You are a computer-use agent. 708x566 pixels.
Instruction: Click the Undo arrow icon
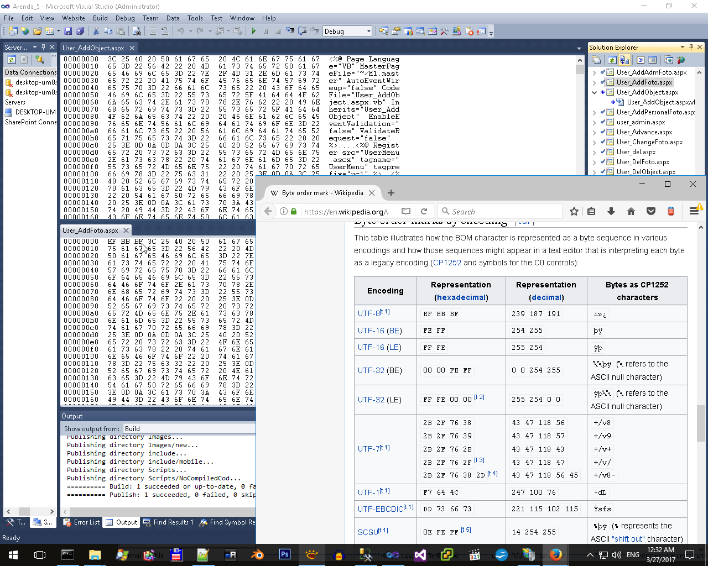point(180,32)
